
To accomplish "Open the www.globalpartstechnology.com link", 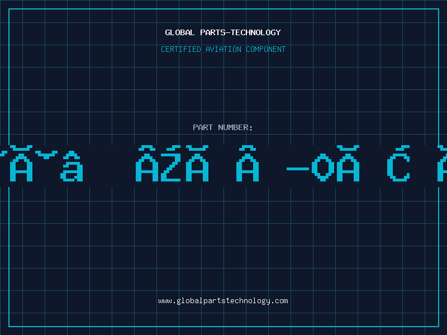I will pyautogui.click(x=223, y=301).
